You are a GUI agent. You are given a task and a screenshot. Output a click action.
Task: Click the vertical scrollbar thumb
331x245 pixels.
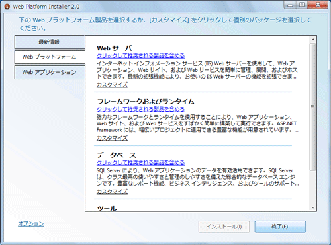[313, 107]
